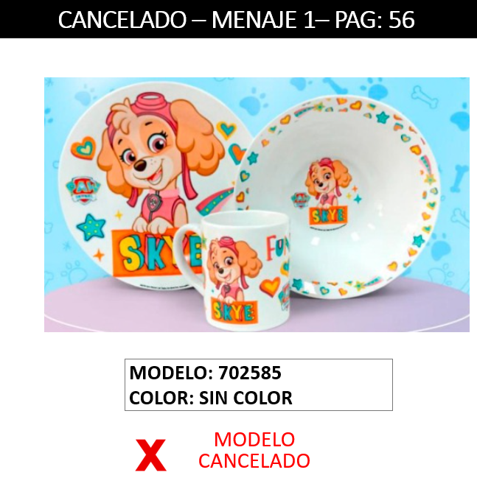Click the MODELO CANCELADO red text
Image resolution: width=477 pixels, height=492 pixels.
(254, 449)
